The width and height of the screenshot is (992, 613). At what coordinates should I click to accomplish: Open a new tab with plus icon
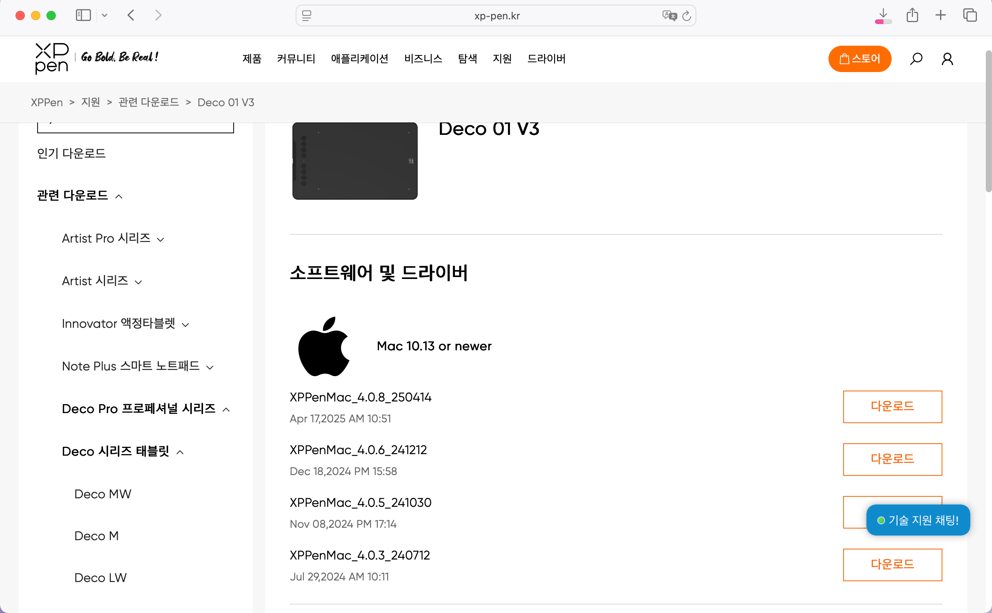coord(940,15)
